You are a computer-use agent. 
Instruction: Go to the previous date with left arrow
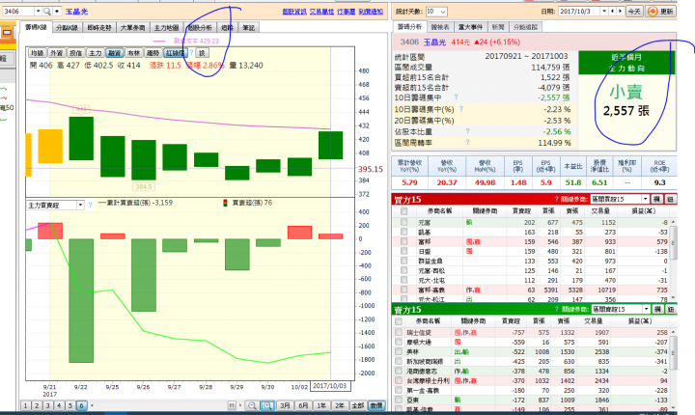[613, 11]
